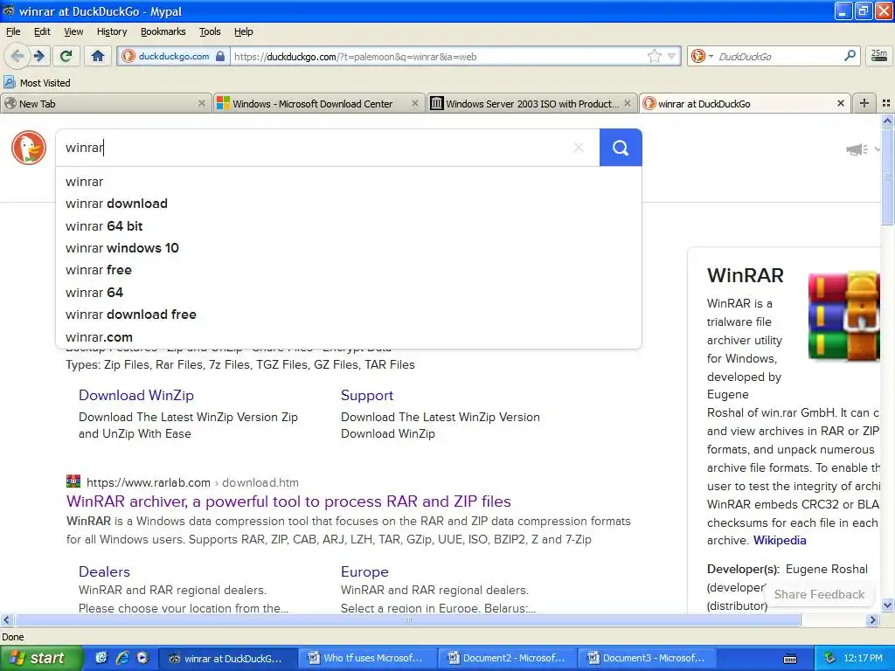This screenshot has width=895, height=671.
Task: Choose the exact "winrar 64" suggestion
Action: point(348,292)
